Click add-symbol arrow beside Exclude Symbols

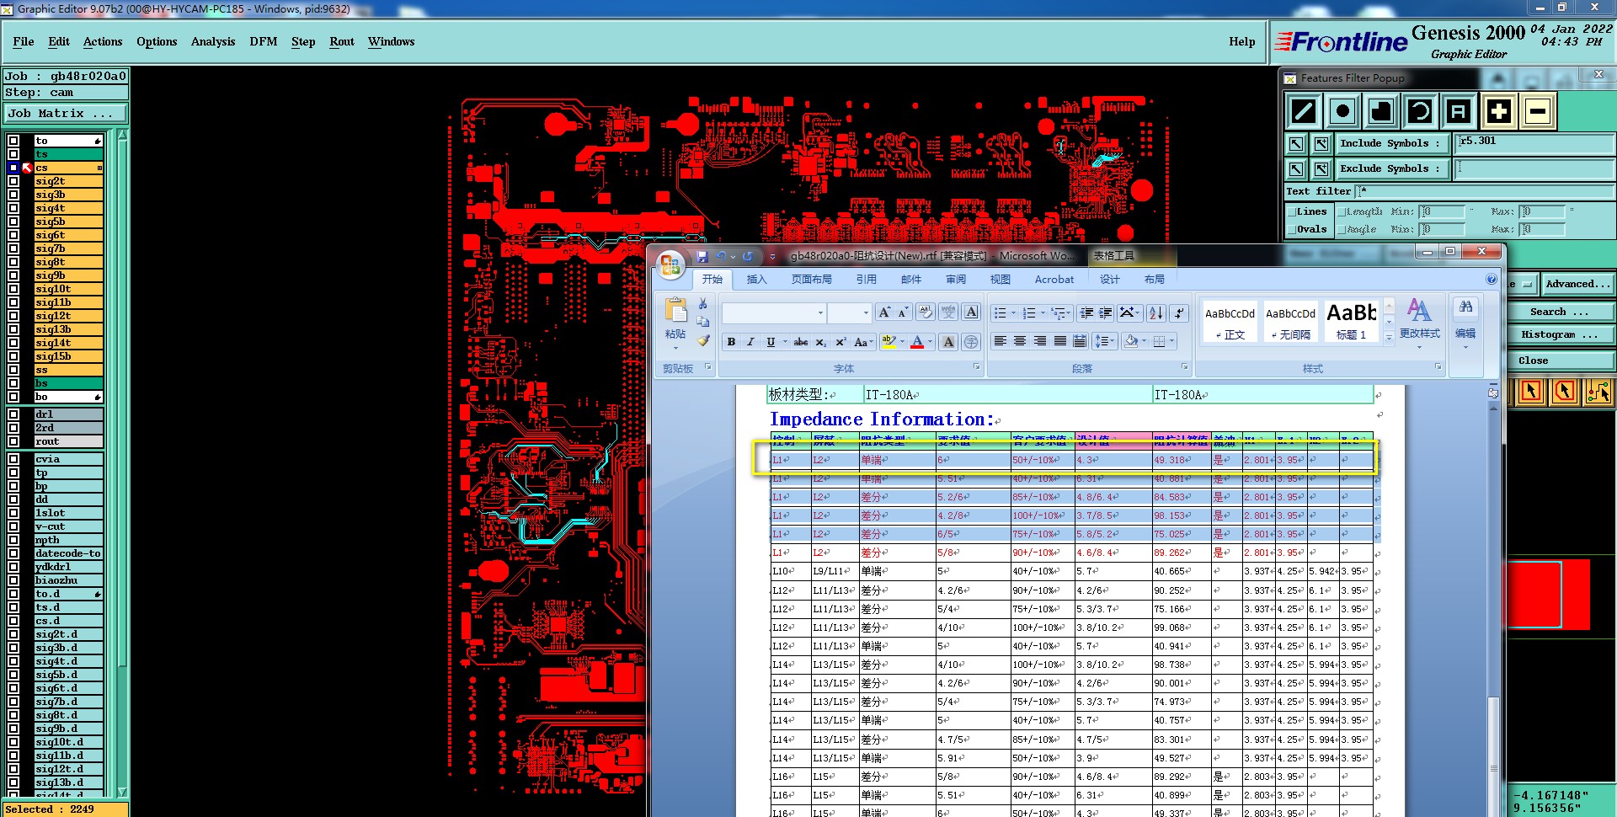(x=1321, y=169)
